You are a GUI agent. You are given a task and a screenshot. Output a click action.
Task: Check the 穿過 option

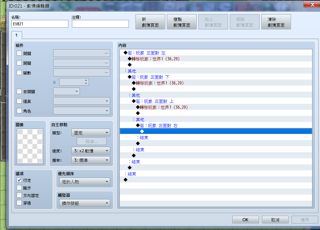tap(19, 203)
